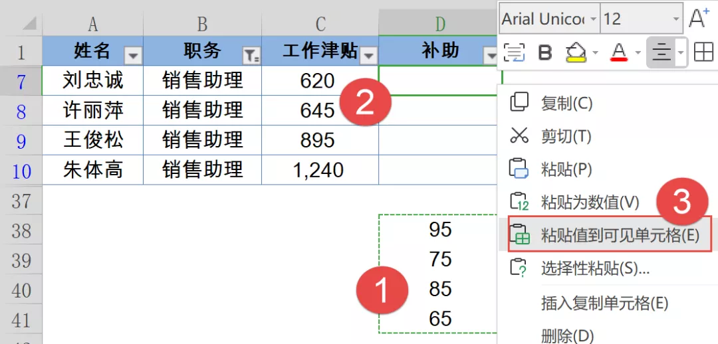Click the copied cell with value 65
Viewport: 718px width, 344px height.
click(439, 319)
